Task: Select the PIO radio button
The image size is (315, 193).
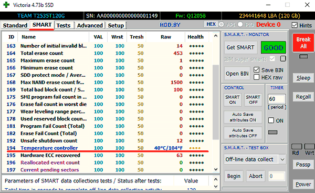Action: coord(240,24)
